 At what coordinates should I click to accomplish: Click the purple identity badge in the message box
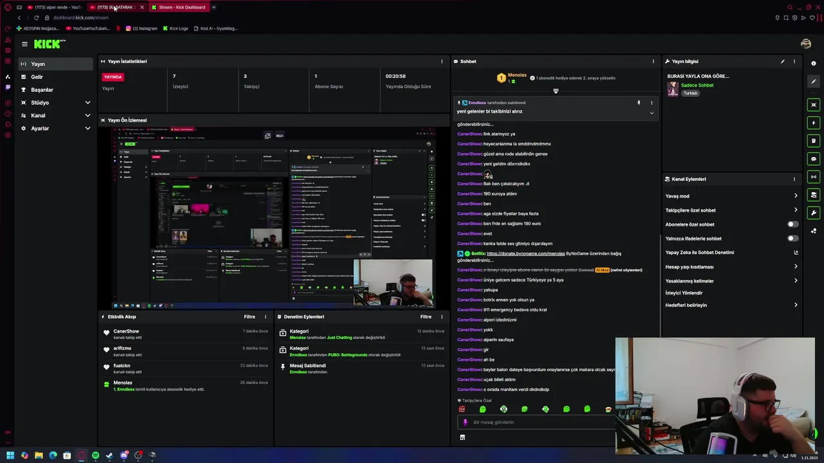465,422
